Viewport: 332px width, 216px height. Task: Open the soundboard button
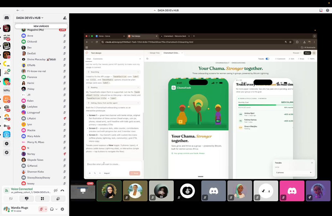pyautogui.click(x=58, y=199)
